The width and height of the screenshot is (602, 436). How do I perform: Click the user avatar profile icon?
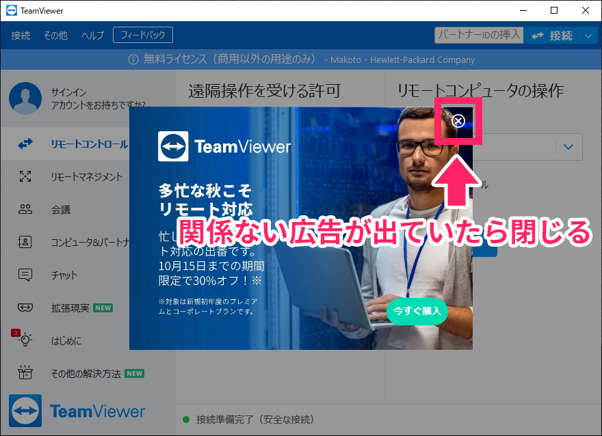(25, 98)
